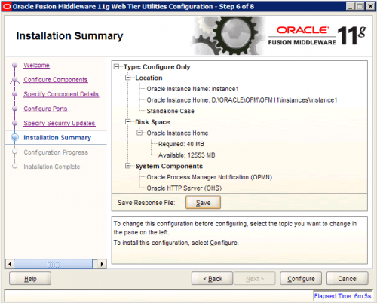377x303 pixels.
Task: Cancel the installer
Action: coord(348,279)
